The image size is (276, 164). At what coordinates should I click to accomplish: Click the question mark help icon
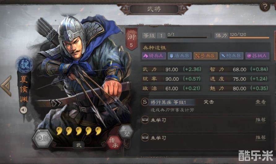[265, 7]
